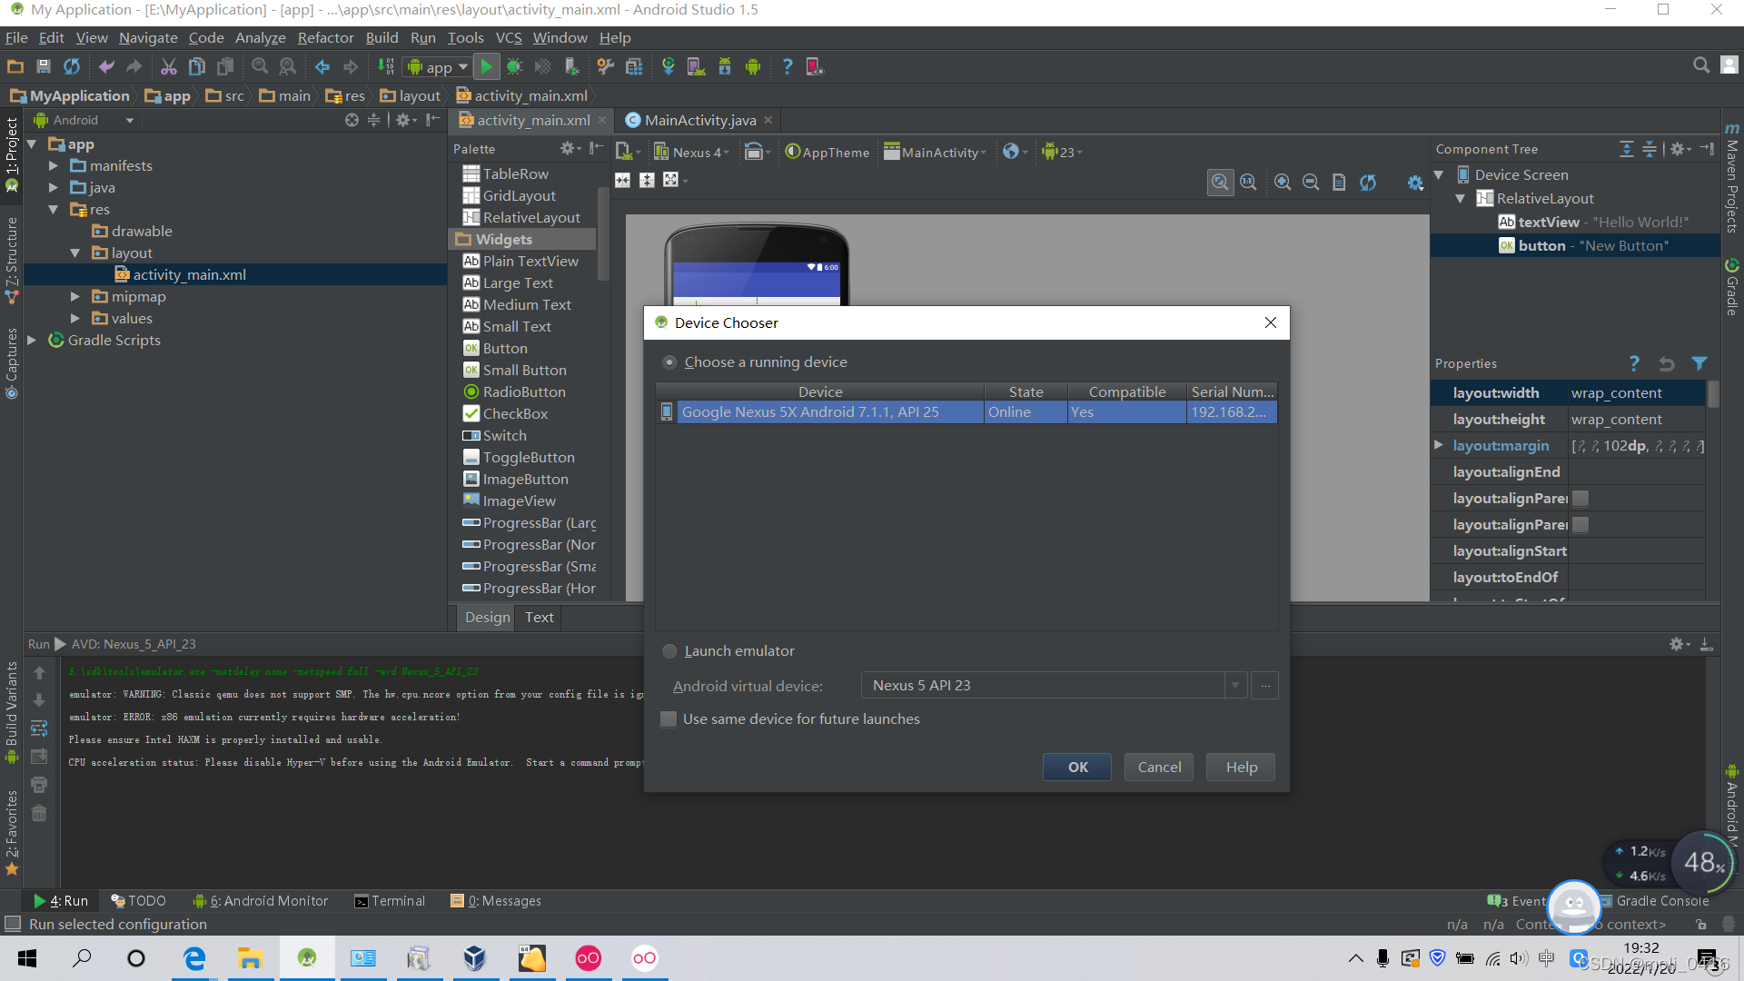
Task: Select Choose a running device radio
Action: coord(669,362)
